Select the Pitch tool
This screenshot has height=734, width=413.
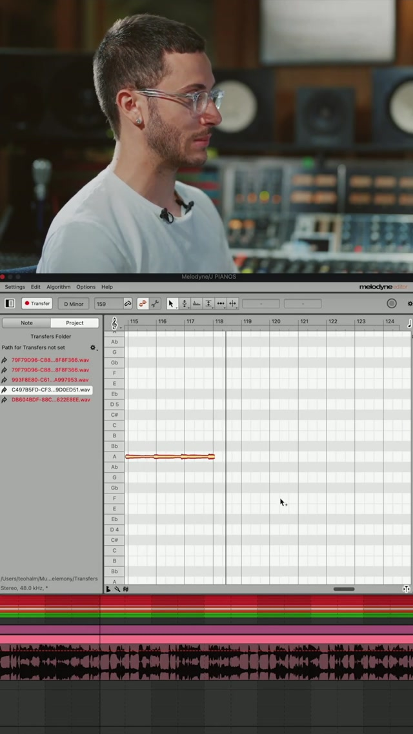185,303
